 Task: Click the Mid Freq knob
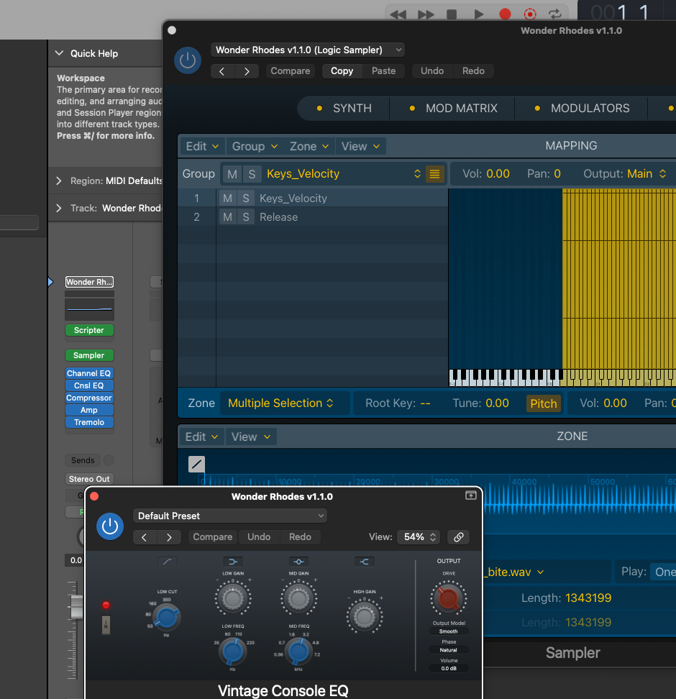298,652
